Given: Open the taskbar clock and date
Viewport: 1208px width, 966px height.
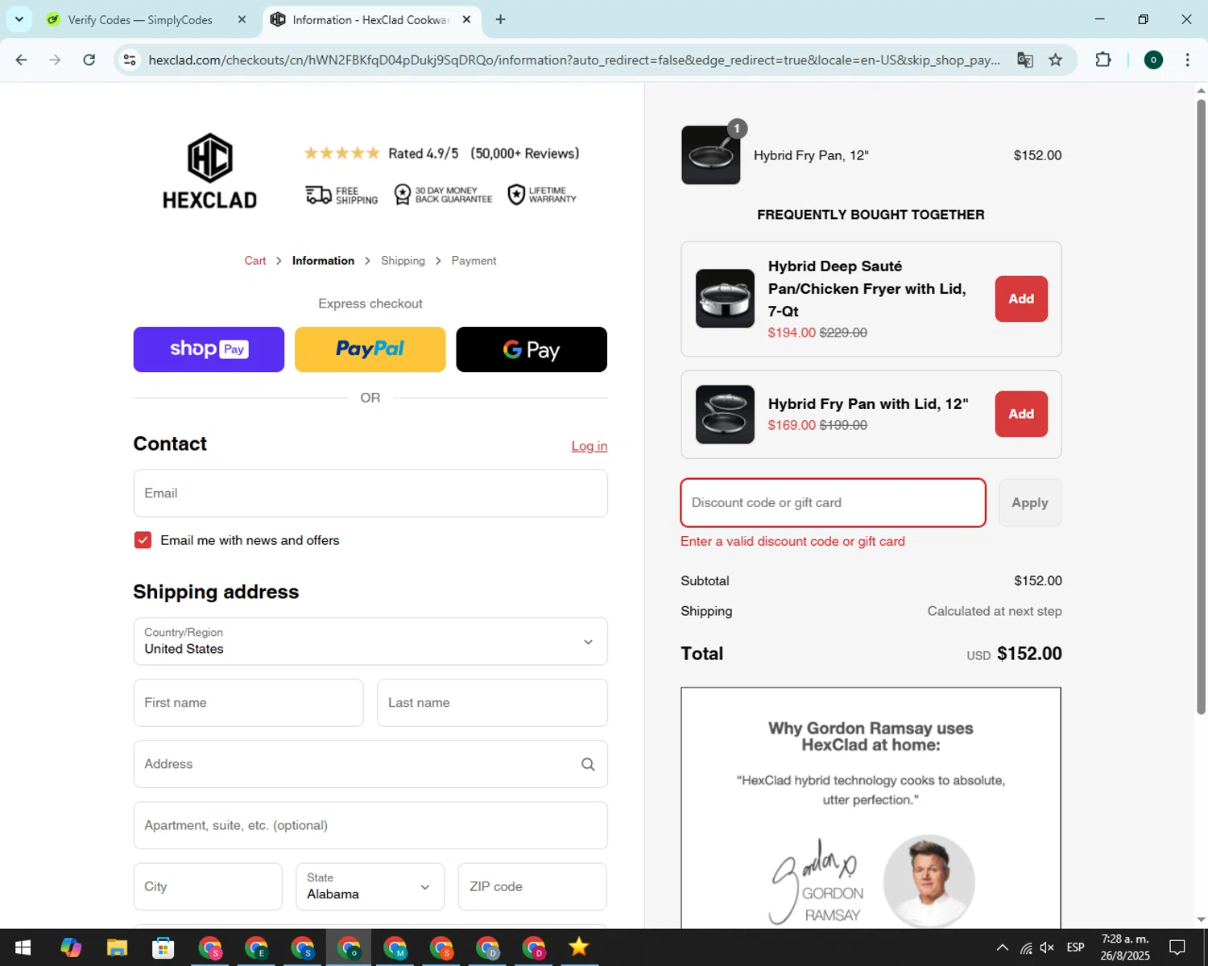Looking at the screenshot, I should point(1125,947).
